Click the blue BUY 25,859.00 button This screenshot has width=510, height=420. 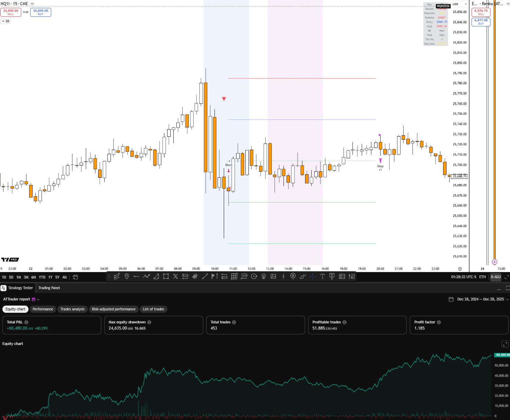point(40,12)
